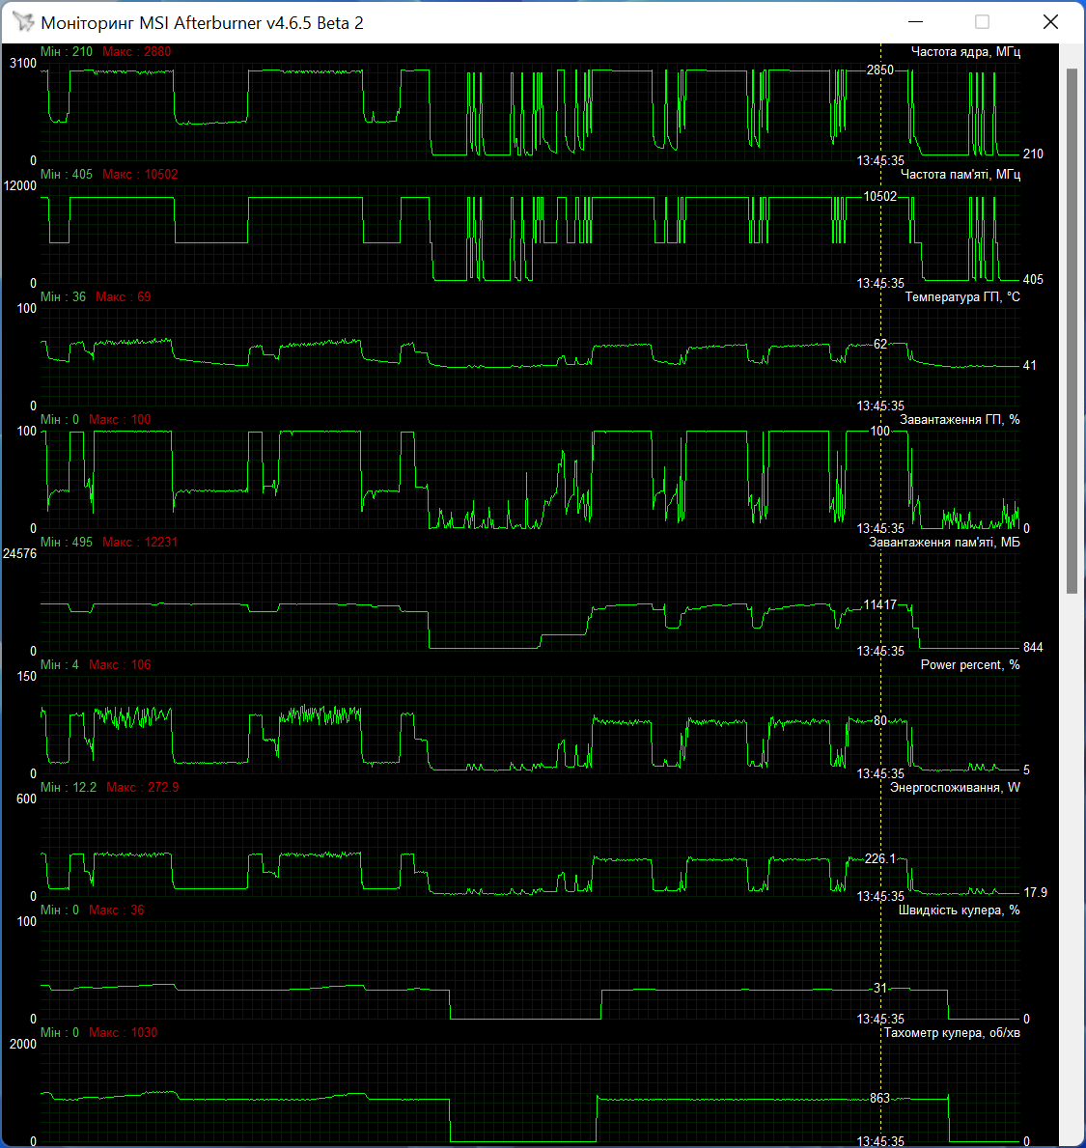This screenshot has width=1086, height=1148.
Task: Click the 'Power percent, %' graph label
Action: coord(969,665)
